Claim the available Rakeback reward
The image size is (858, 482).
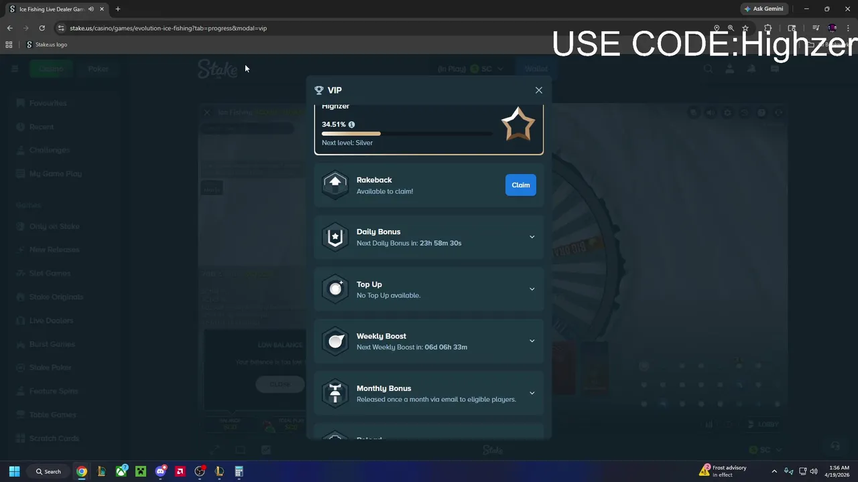521,185
